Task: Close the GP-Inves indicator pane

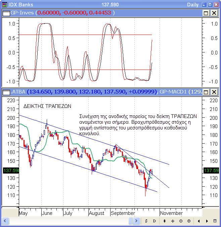Action: (214, 13)
